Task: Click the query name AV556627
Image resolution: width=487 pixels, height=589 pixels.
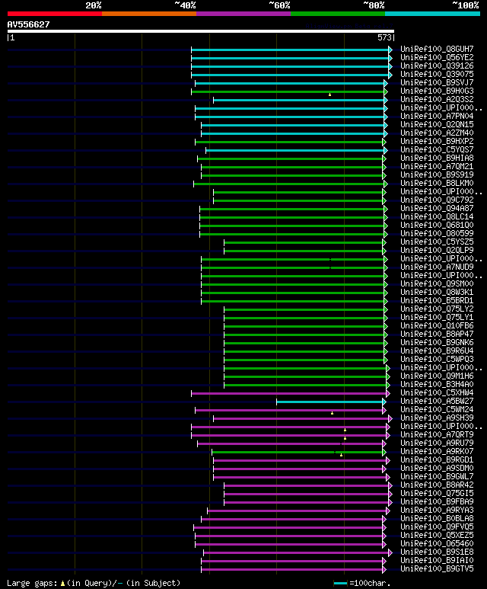Action: [x=28, y=24]
